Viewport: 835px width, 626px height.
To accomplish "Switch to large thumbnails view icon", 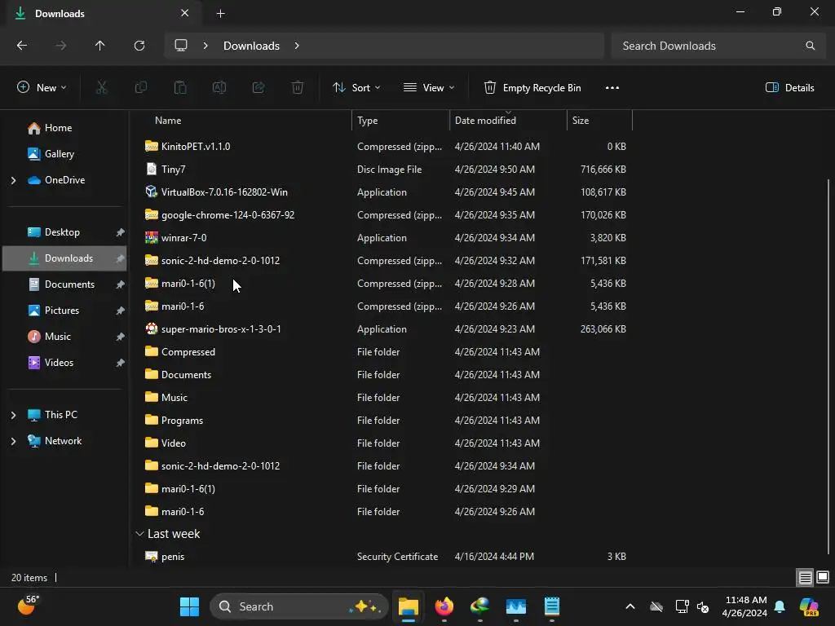I will (x=823, y=577).
